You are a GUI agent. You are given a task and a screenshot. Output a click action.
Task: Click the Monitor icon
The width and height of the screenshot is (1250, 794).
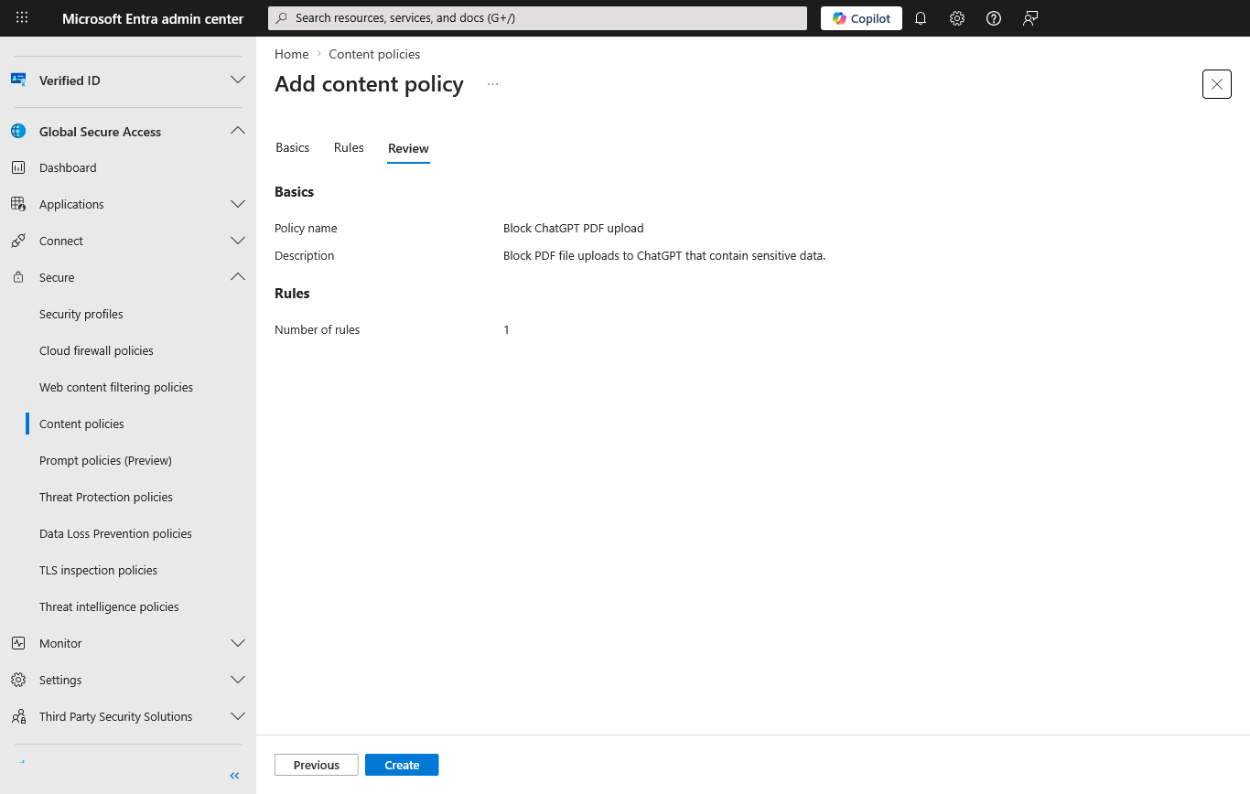[x=18, y=643]
